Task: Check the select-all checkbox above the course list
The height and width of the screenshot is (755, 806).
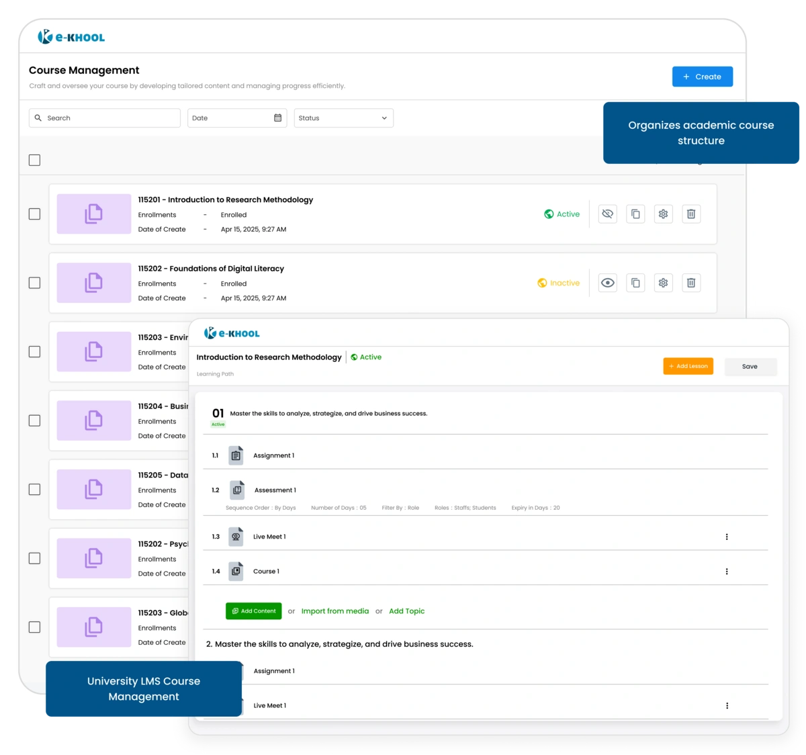Action: tap(33, 160)
